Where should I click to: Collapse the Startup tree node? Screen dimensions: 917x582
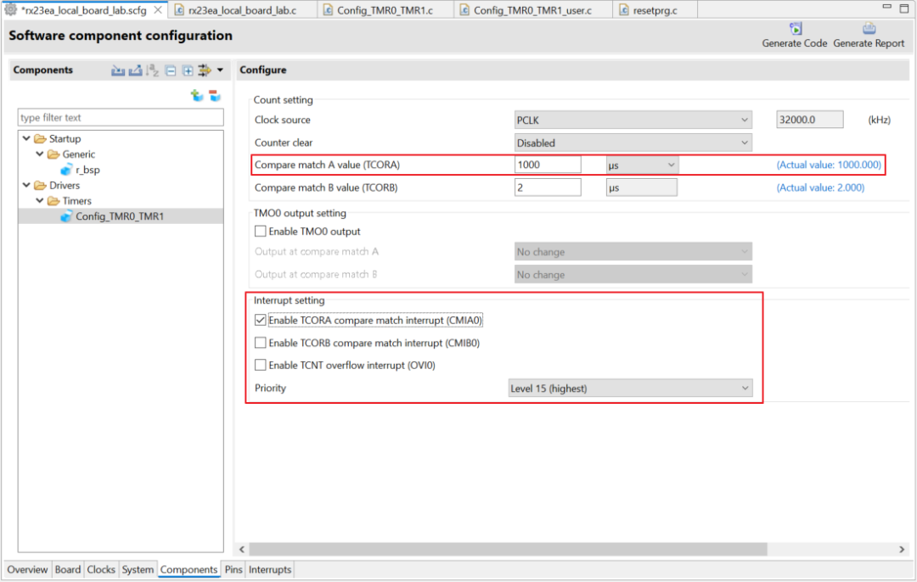26,138
